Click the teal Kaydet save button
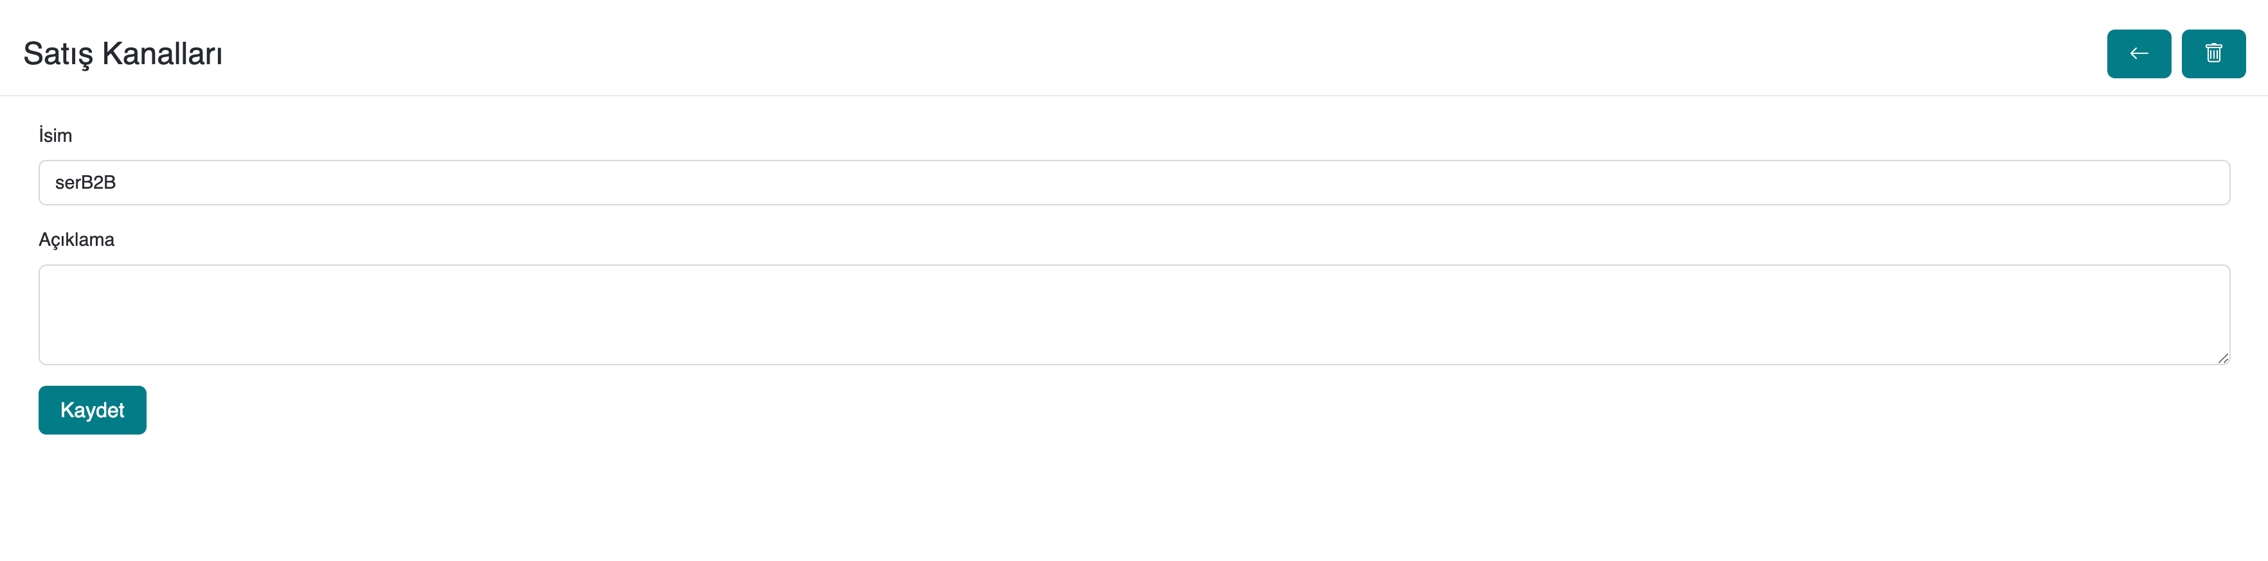Screen dimensions: 2268x561 (x=93, y=410)
